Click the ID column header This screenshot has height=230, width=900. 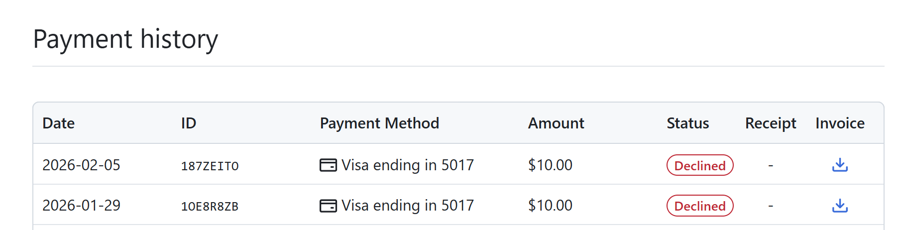(189, 123)
